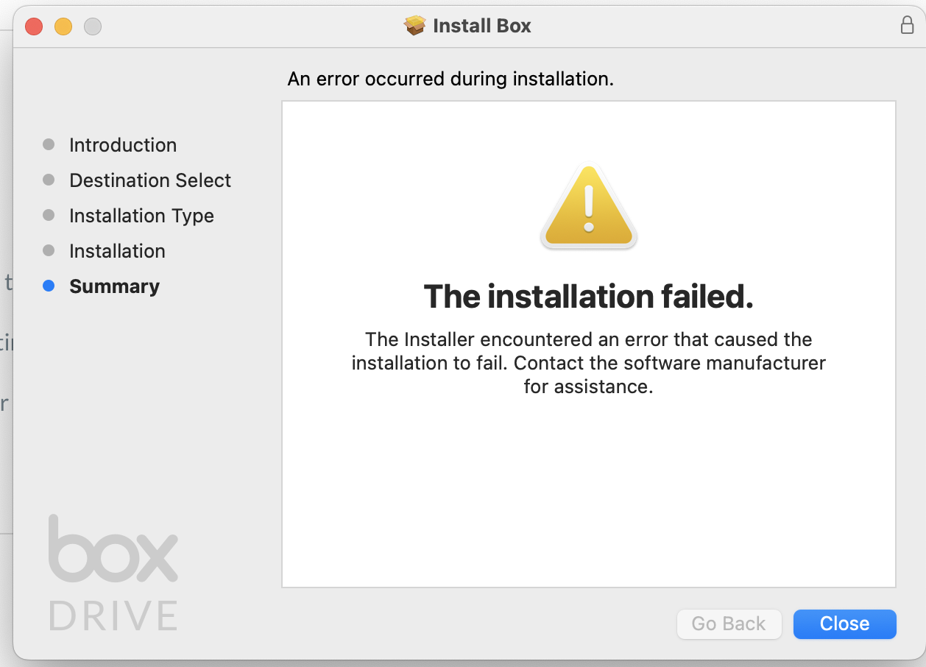Click the grayed-out Go Back button
This screenshot has width=926, height=667.
pos(729,624)
